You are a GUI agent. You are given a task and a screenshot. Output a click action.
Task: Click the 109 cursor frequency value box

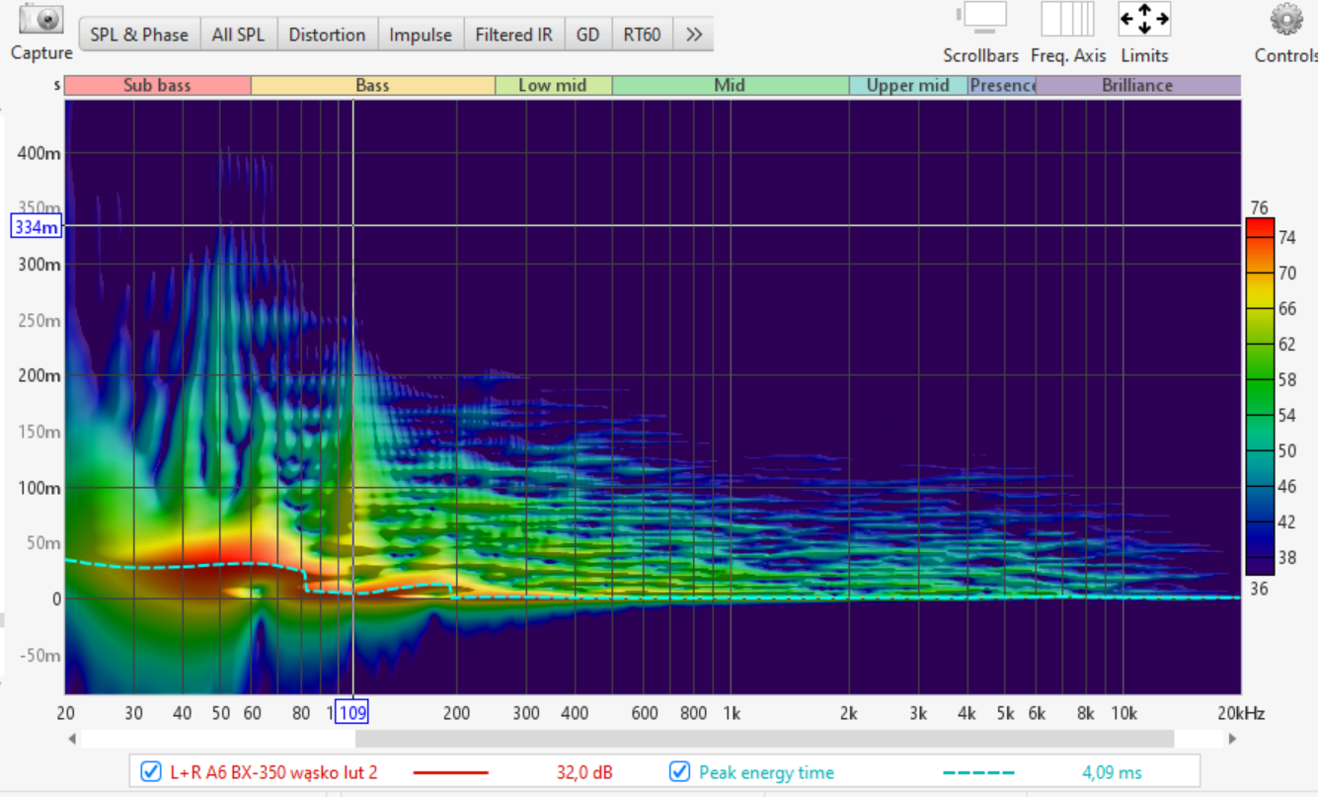click(x=352, y=711)
